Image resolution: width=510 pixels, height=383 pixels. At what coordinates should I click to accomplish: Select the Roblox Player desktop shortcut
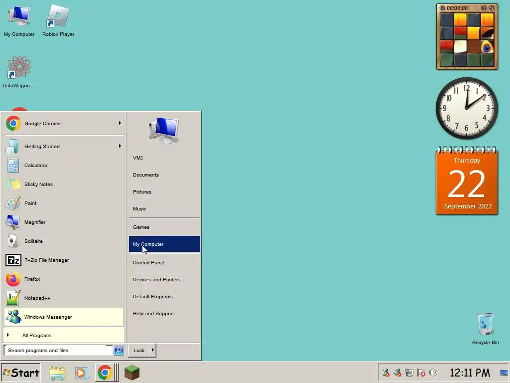[58, 21]
